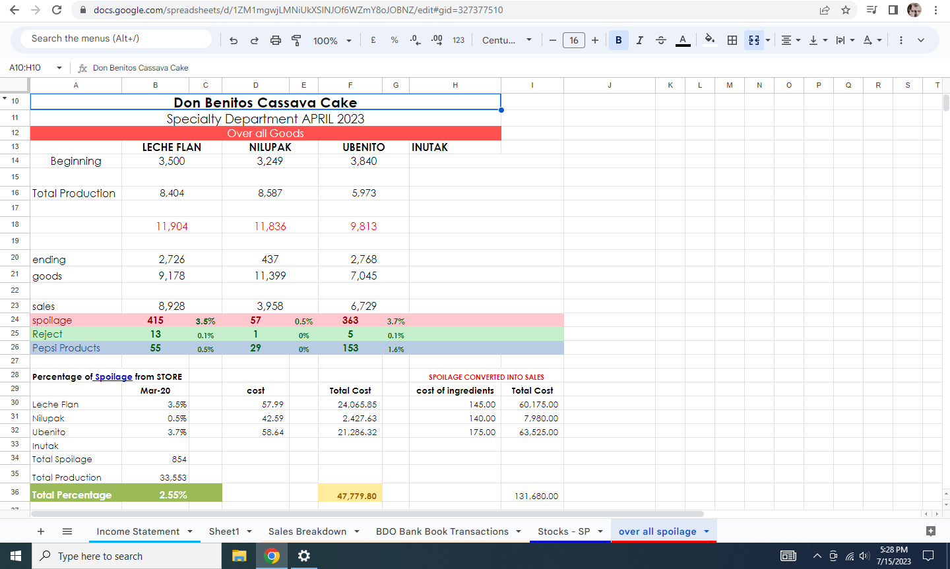Open the fill color picker
Image resolution: width=950 pixels, height=569 pixels.
[710, 40]
